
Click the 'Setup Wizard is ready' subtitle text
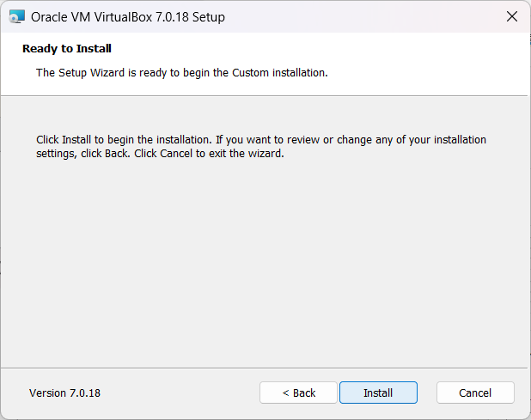click(182, 73)
